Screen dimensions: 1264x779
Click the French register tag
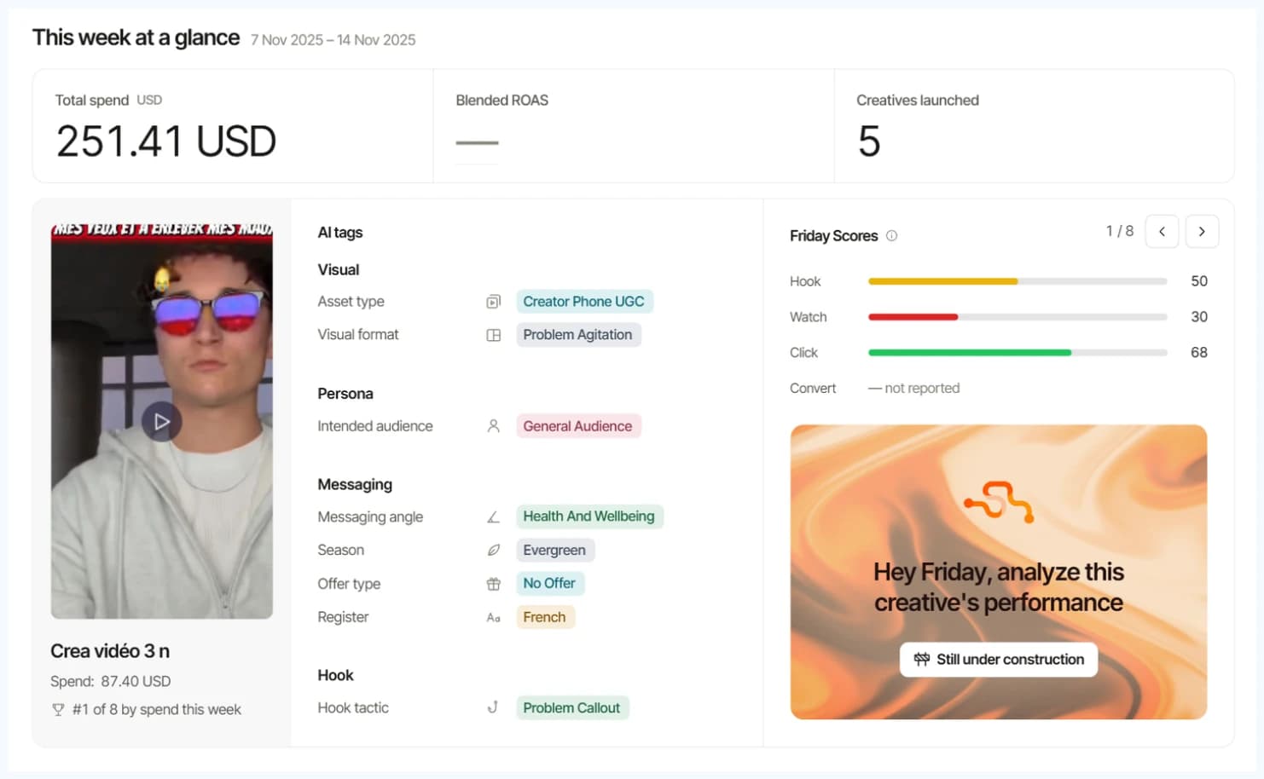[x=544, y=617]
